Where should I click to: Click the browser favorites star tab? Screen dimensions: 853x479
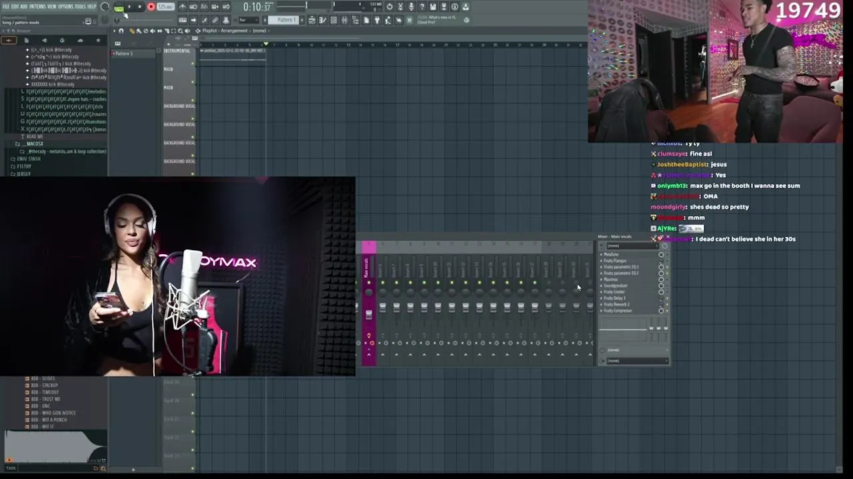(98, 41)
